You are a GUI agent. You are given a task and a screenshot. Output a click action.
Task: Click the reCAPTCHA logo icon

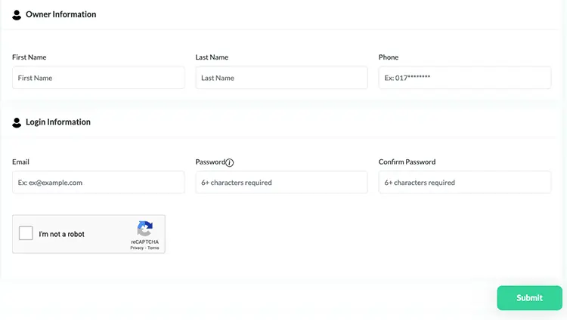pyautogui.click(x=144, y=229)
